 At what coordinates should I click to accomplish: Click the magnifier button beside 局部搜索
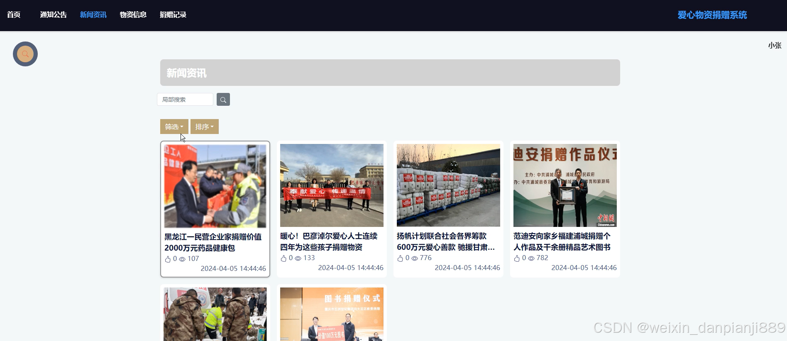coord(223,100)
